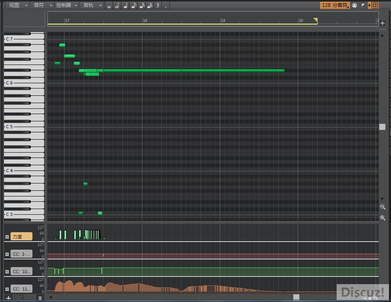
Task: Expand the dropdown arrow next to 音轨
Action: (x=101, y=5)
